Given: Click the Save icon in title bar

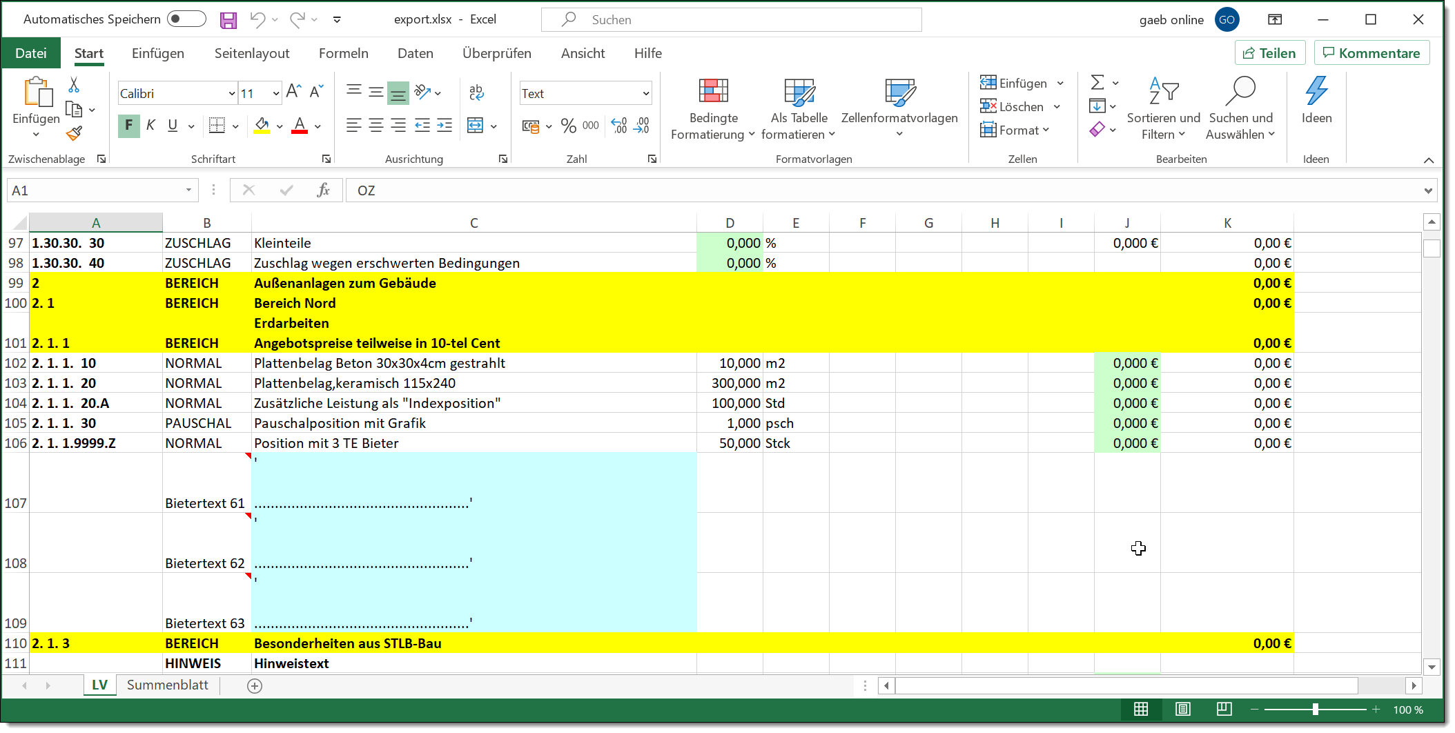Looking at the screenshot, I should (x=228, y=20).
